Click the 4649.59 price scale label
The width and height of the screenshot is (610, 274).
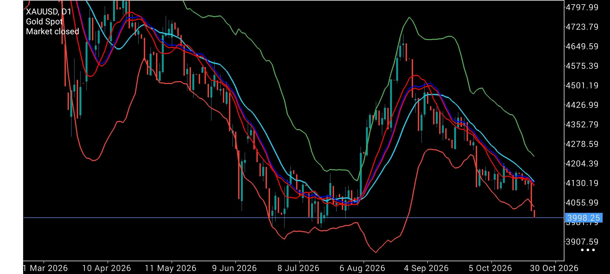pyautogui.click(x=582, y=46)
